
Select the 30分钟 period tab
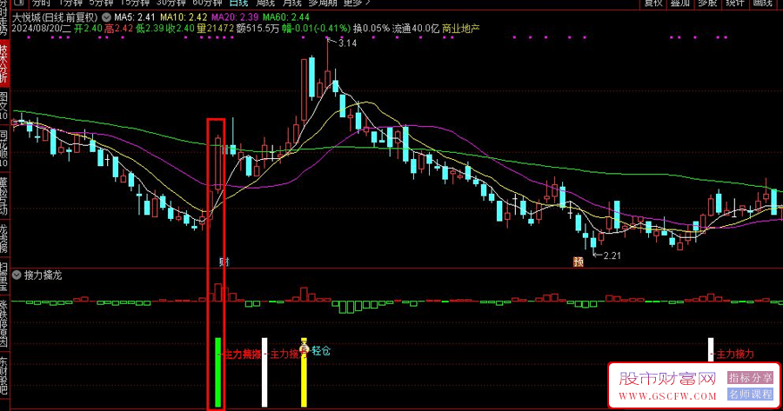coord(171,3)
